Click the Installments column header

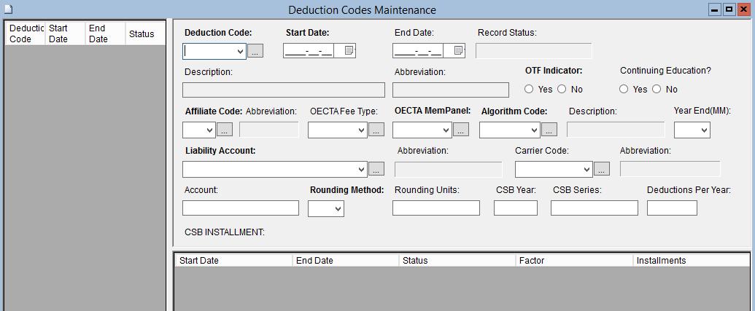coord(690,260)
